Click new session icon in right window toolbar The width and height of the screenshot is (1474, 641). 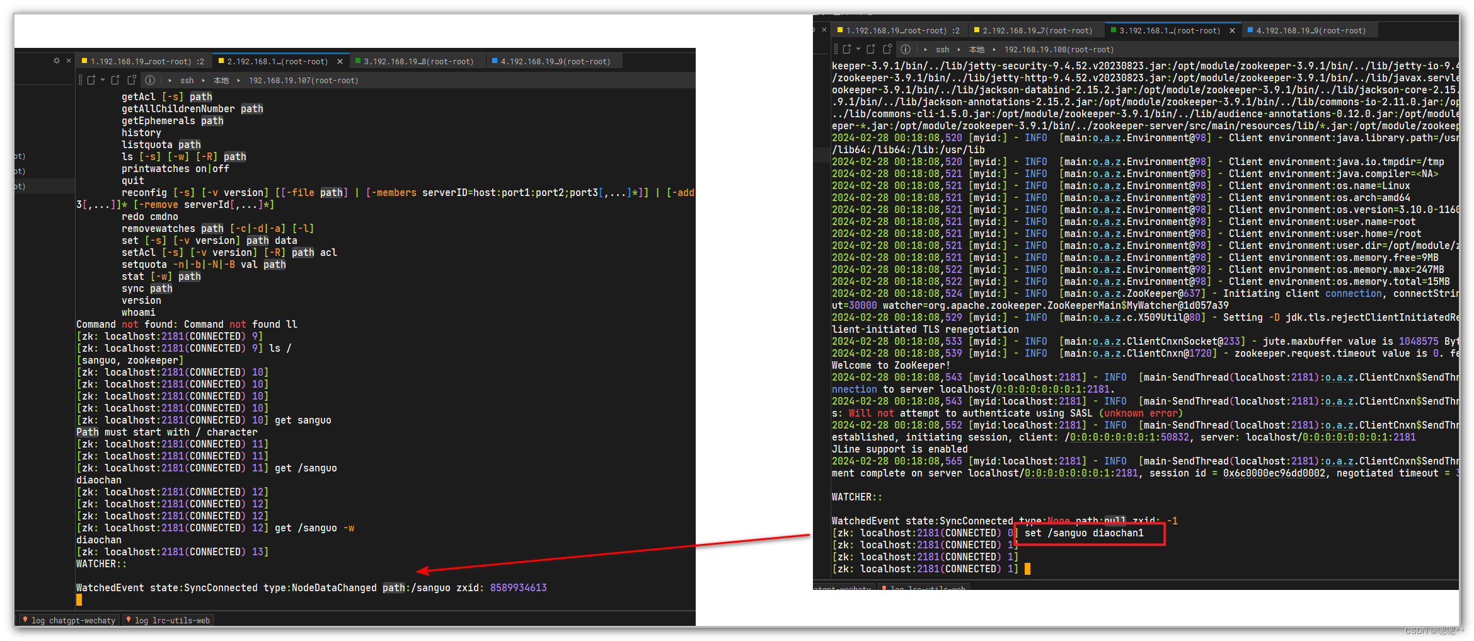(846, 49)
